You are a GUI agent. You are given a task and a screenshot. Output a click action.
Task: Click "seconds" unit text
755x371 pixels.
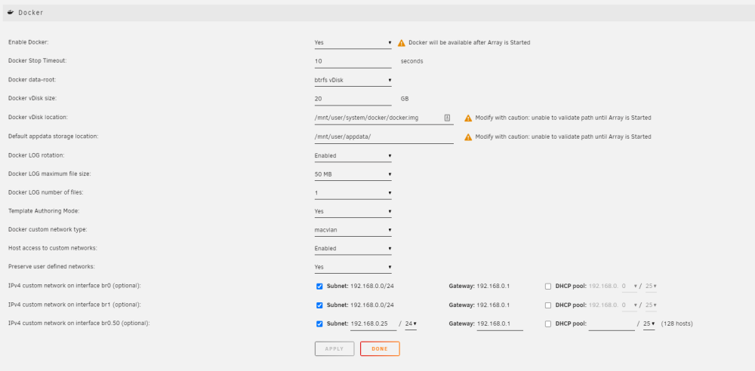pos(411,61)
